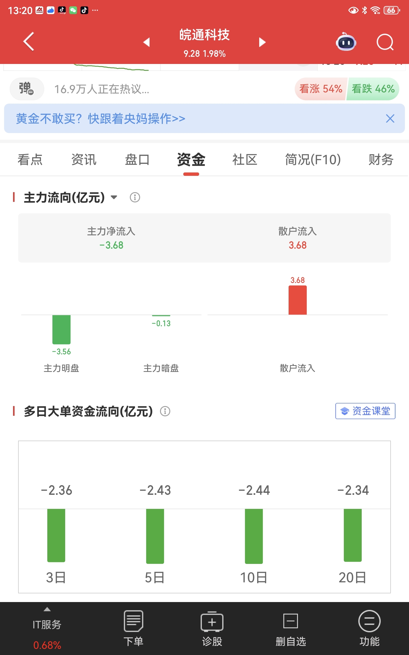The width and height of the screenshot is (409, 655).
Task: Open the 功能 functions menu
Action: pos(369,628)
